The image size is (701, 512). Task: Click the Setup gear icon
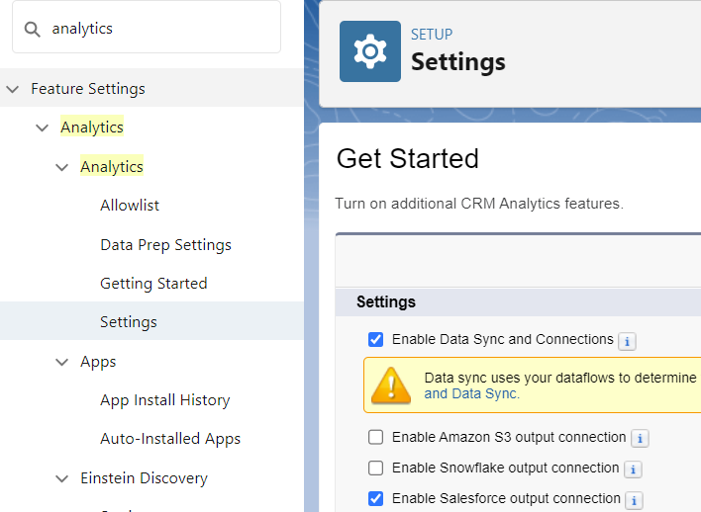point(370,51)
